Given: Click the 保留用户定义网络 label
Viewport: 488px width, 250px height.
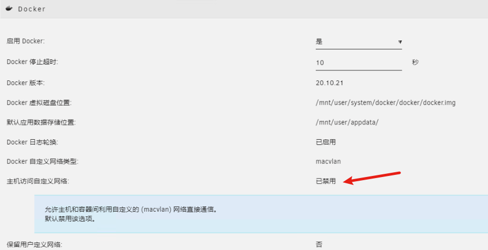Looking at the screenshot, I should [37, 244].
